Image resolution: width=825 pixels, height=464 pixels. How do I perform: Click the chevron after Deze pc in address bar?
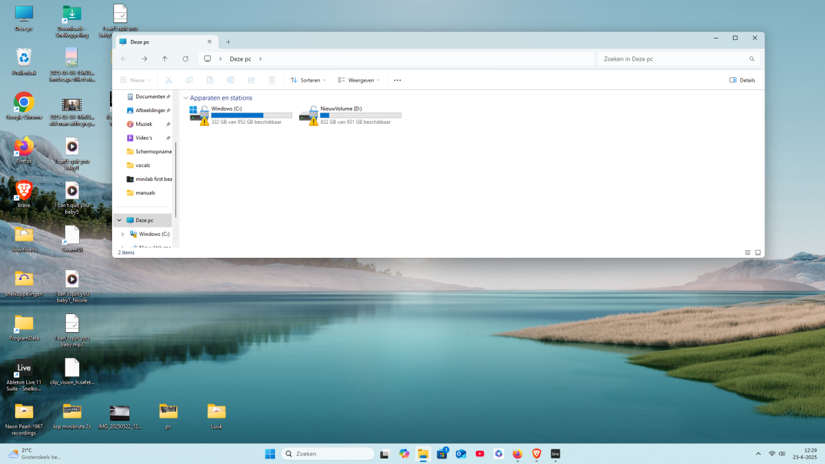(261, 59)
